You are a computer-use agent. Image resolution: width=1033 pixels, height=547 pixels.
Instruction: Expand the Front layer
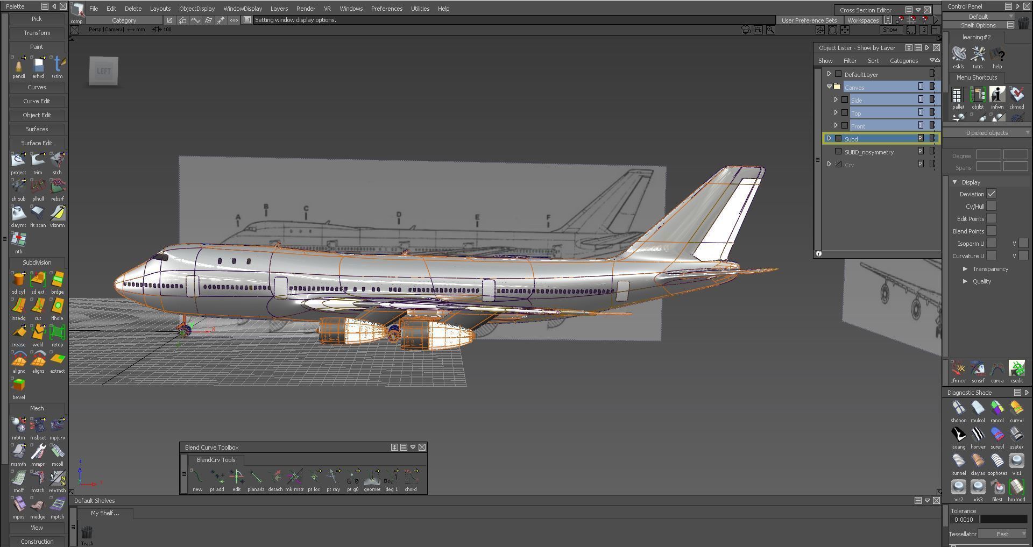click(x=836, y=125)
